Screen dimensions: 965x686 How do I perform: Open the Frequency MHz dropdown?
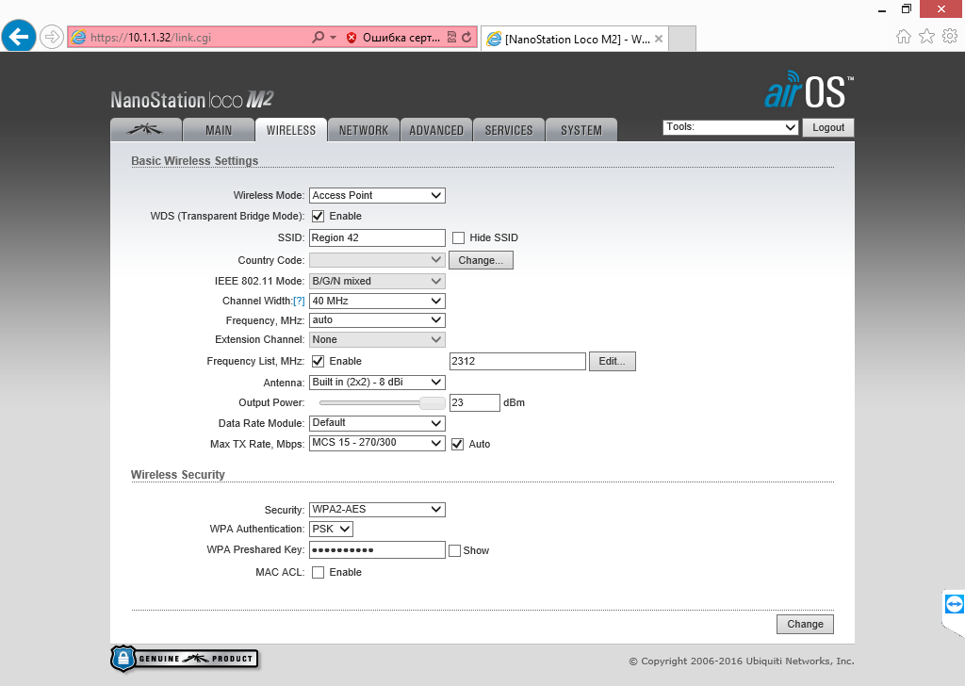377,320
